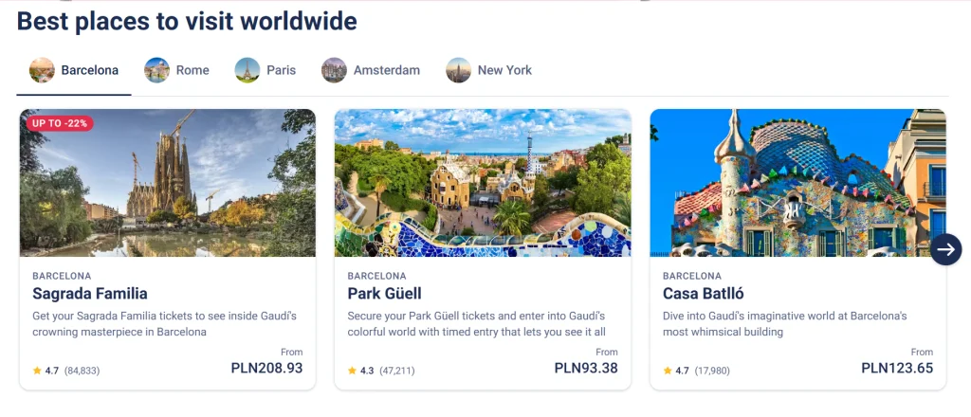This screenshot has width=971, height=417.
Task: Click the Paris Eiffel Tower icon
Action: [247, 70]
